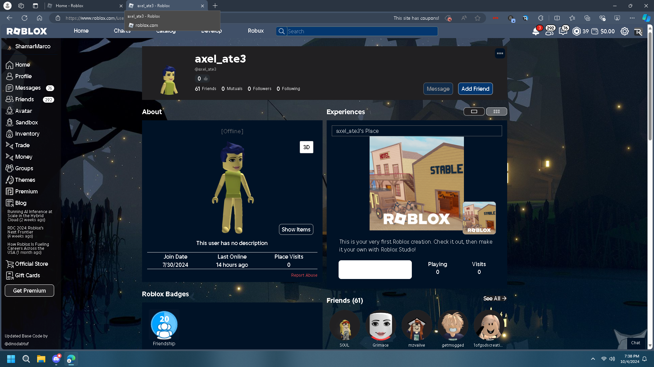Open a new browser tab
This screenshot has height=367, width=654.
point(215,6)
